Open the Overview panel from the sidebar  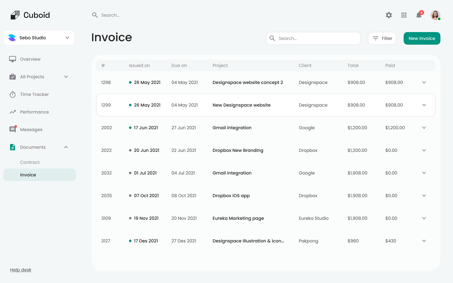(30, 59)
